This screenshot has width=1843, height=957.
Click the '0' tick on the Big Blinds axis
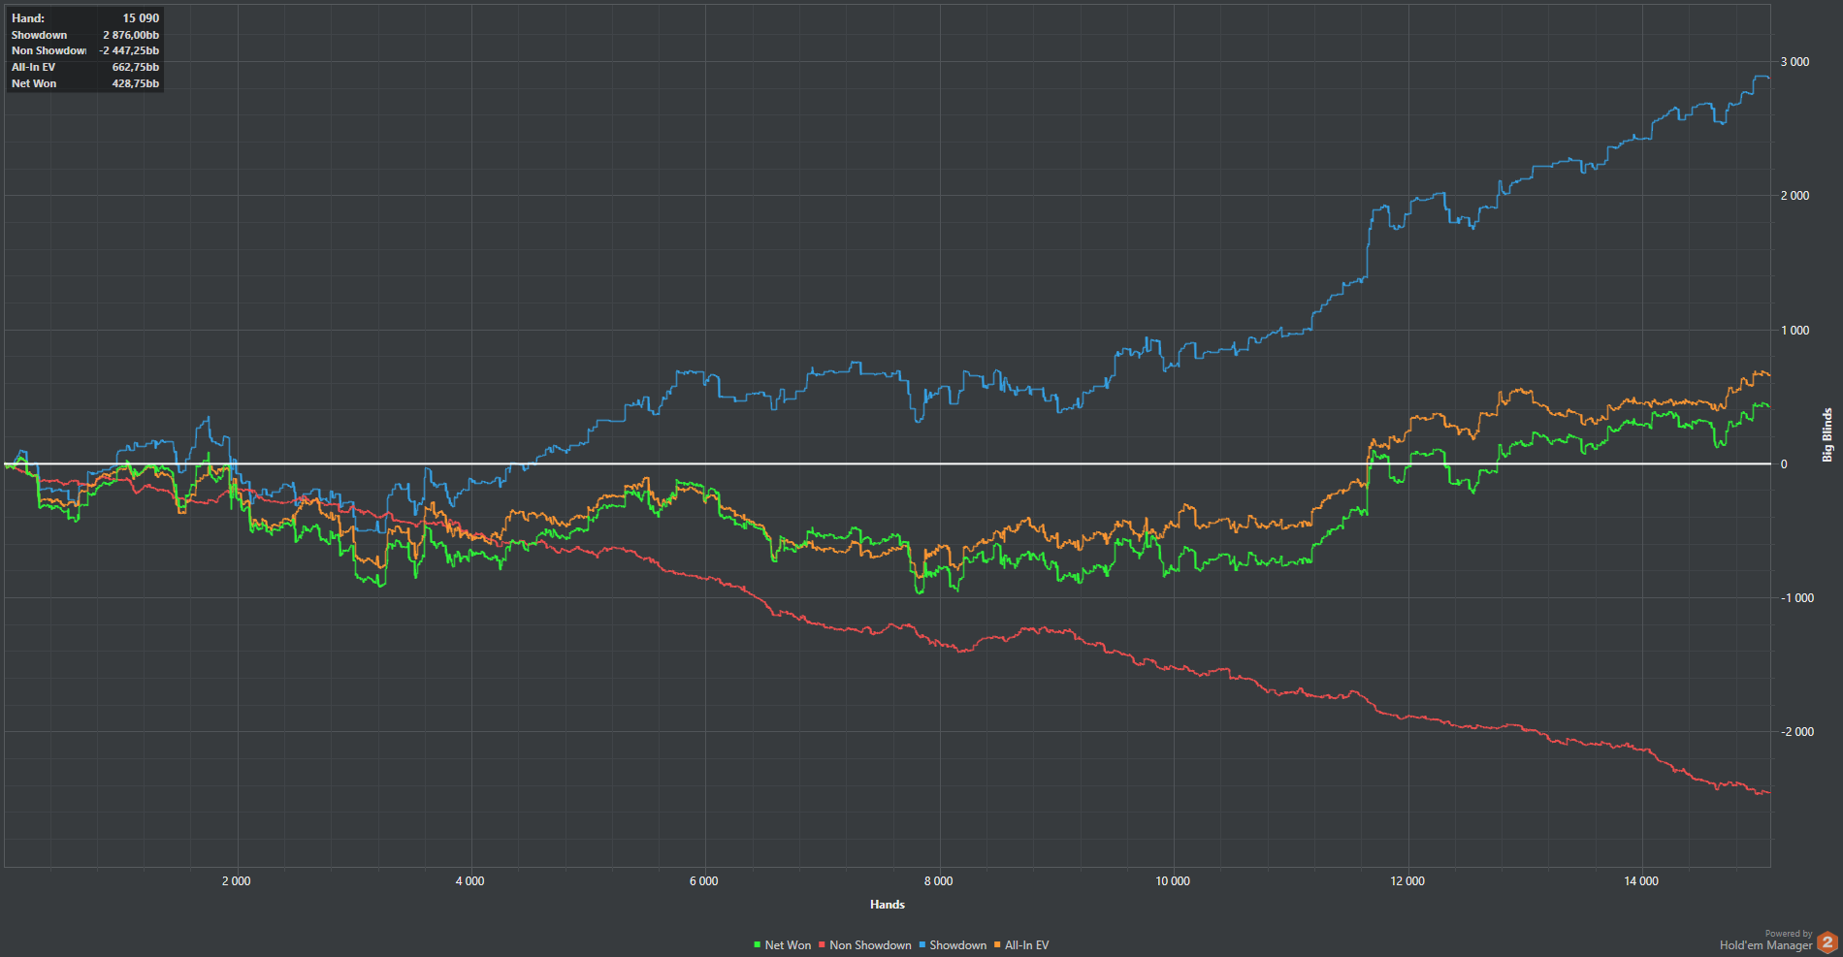click(x=1784, y=464)
